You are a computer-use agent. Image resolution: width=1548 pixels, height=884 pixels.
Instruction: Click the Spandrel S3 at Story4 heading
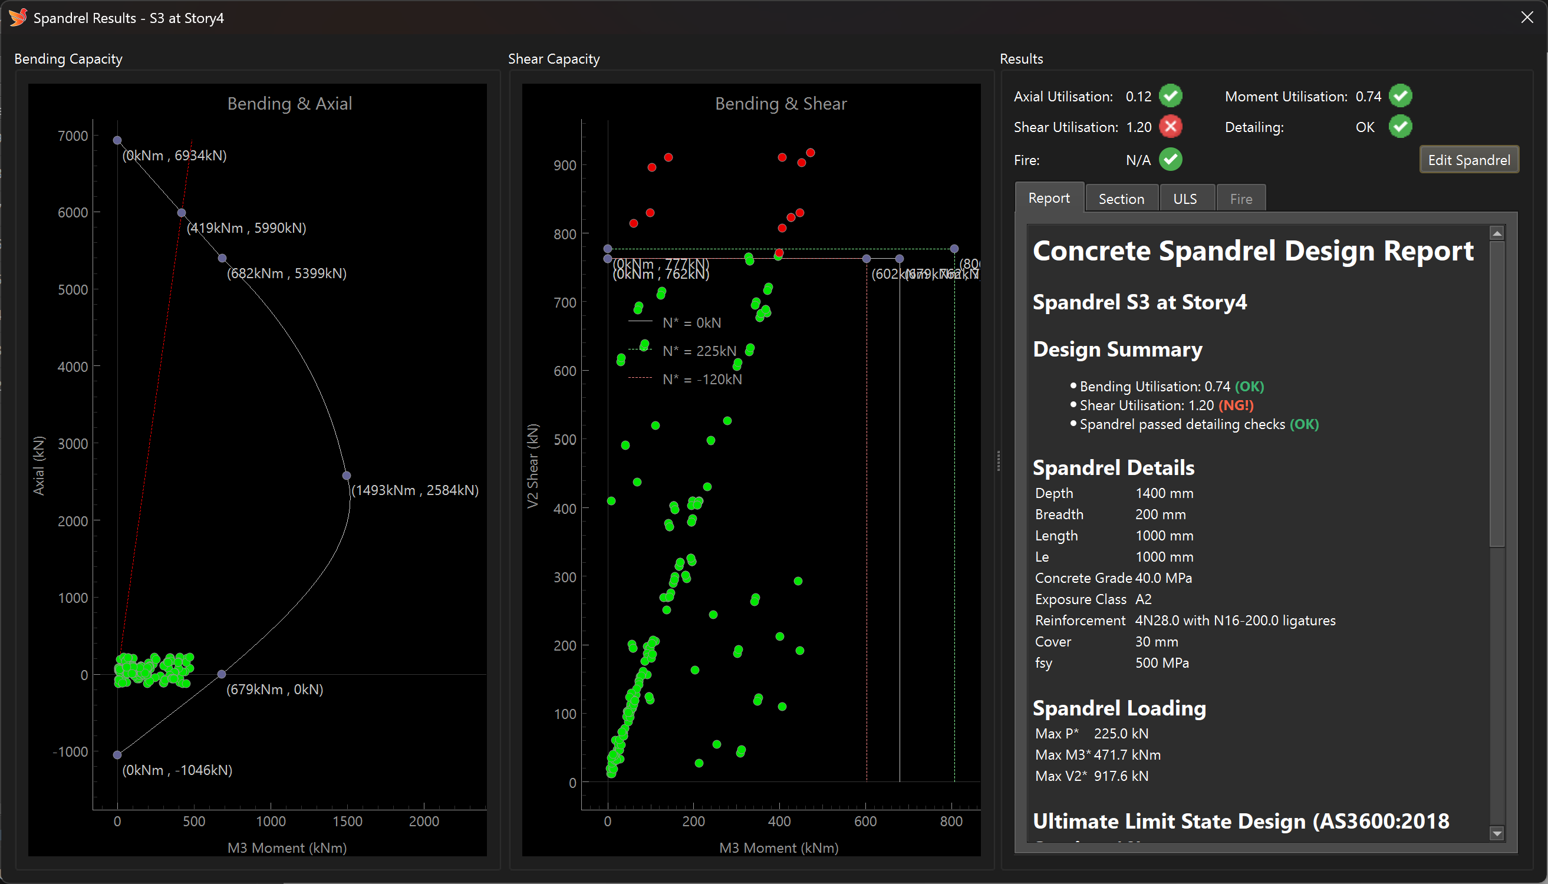pyautogui.click(x=1139, y=302)
